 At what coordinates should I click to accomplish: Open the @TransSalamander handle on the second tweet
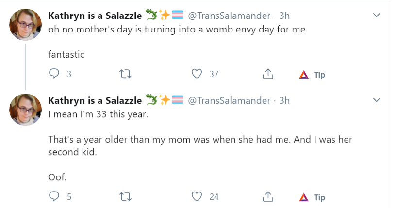point(229,101)
